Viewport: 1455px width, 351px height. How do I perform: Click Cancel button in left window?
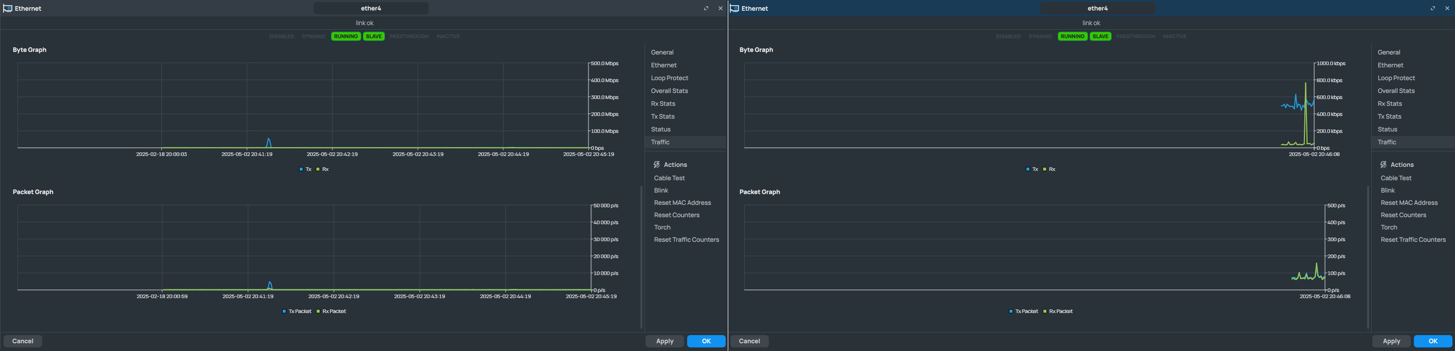(23, 341)
